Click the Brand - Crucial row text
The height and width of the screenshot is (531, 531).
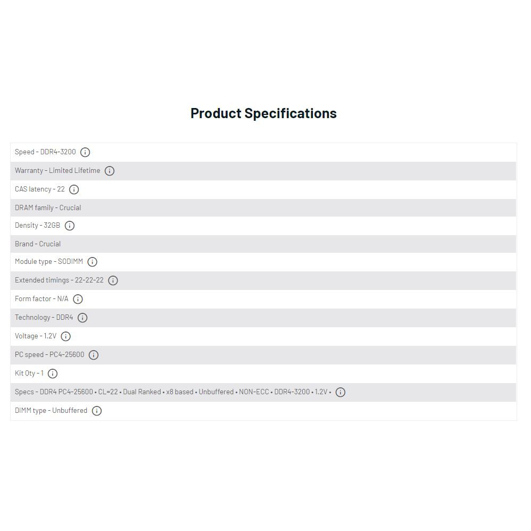tap(38, 244)
